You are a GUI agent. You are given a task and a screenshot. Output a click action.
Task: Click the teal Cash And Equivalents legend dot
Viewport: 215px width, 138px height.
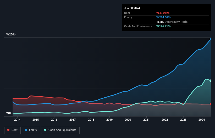pos(45,130)
